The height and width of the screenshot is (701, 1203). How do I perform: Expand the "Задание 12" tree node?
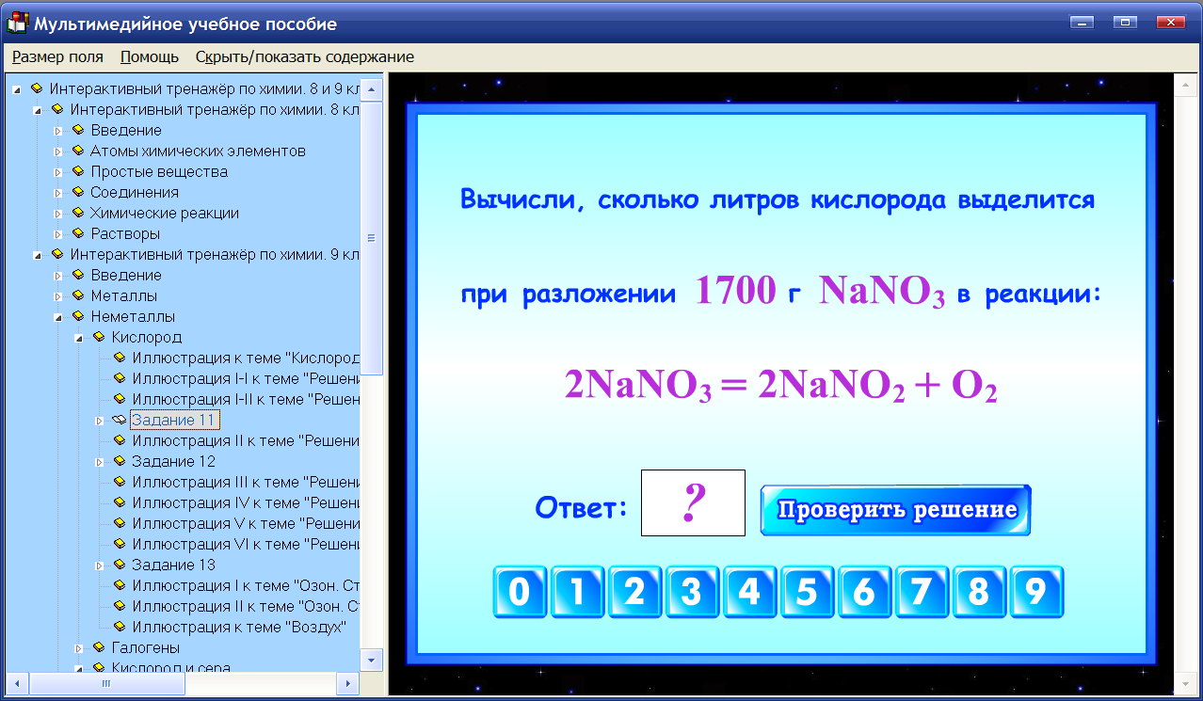pyautogui.click(x=101, y=461)
